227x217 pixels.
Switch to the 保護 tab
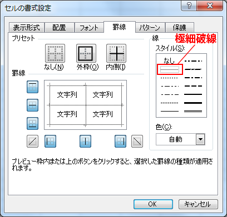(x=180, y=28)
